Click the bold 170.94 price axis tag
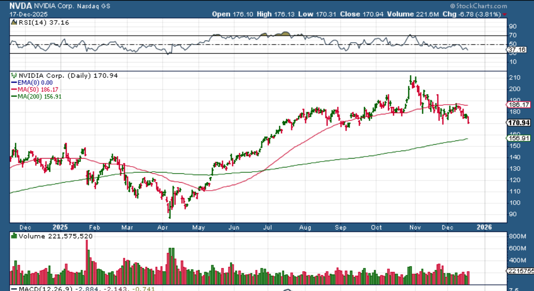 tap(518, 123)
